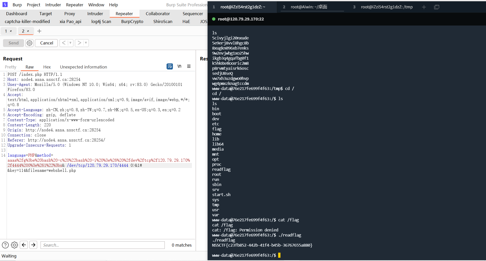The height and width of the screenshot is (261, 486).
Task: Click the NSSCTF flag output line
Action: [x=262, y=245]
